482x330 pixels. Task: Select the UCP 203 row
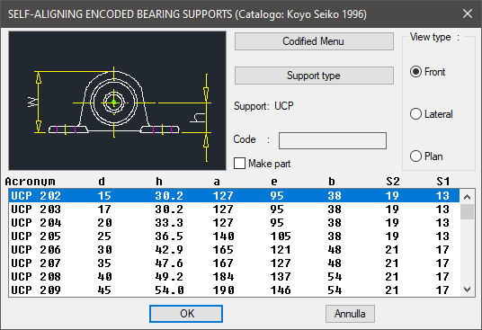pos(234,210)
